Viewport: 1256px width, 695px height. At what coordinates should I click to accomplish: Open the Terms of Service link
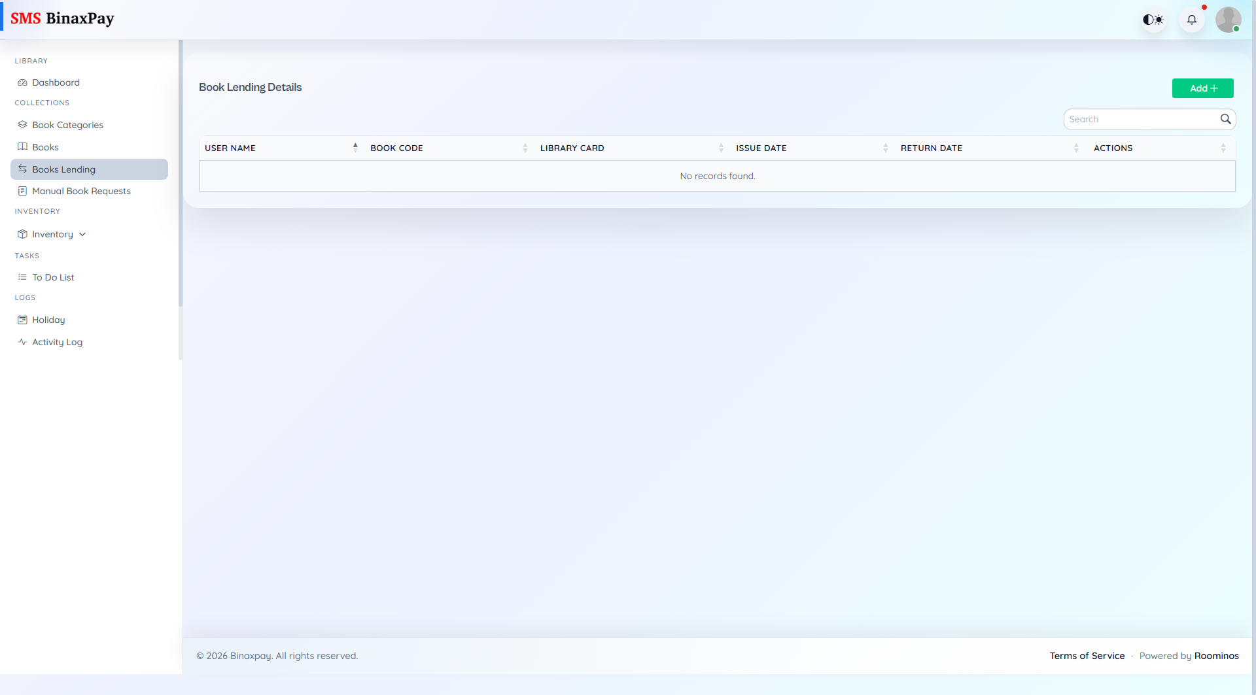point(1087,655)
